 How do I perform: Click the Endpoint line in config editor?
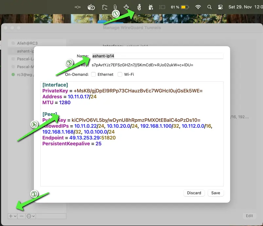[x=79, y=138]
